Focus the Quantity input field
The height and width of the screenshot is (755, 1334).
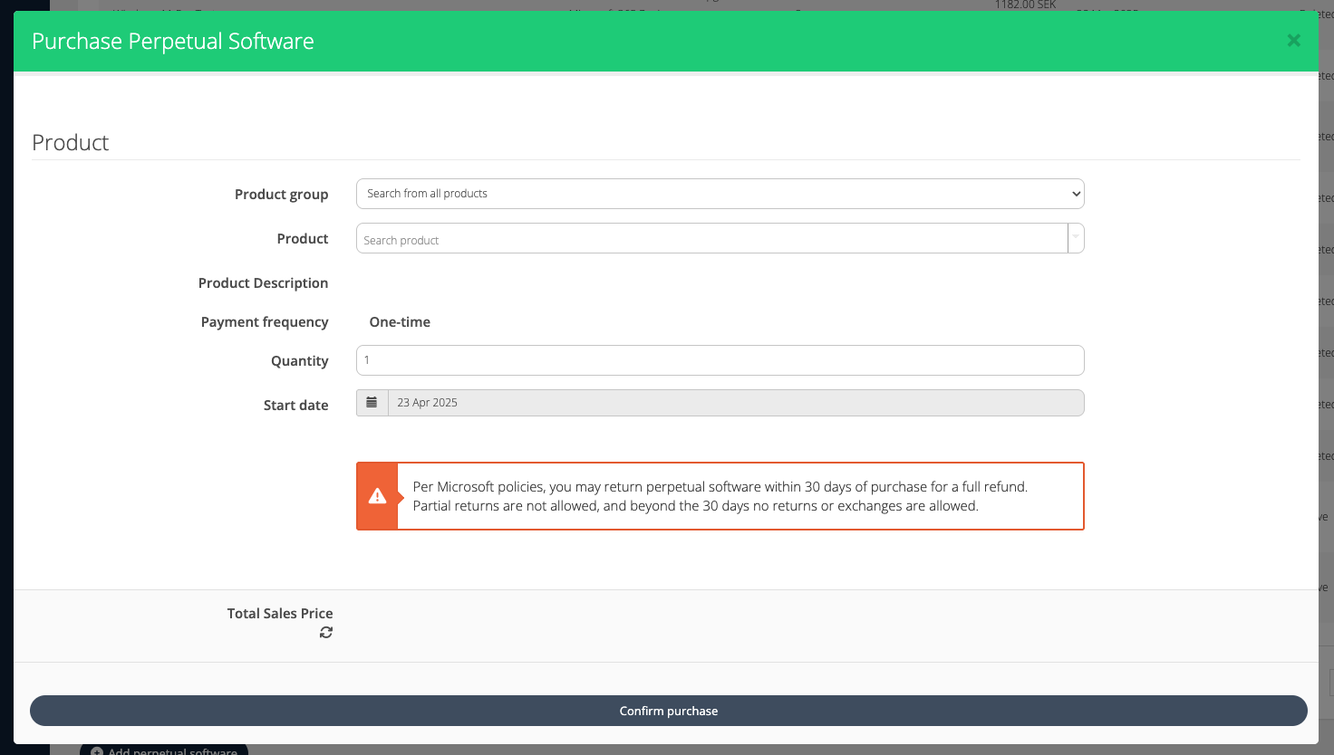pos(720,360)
